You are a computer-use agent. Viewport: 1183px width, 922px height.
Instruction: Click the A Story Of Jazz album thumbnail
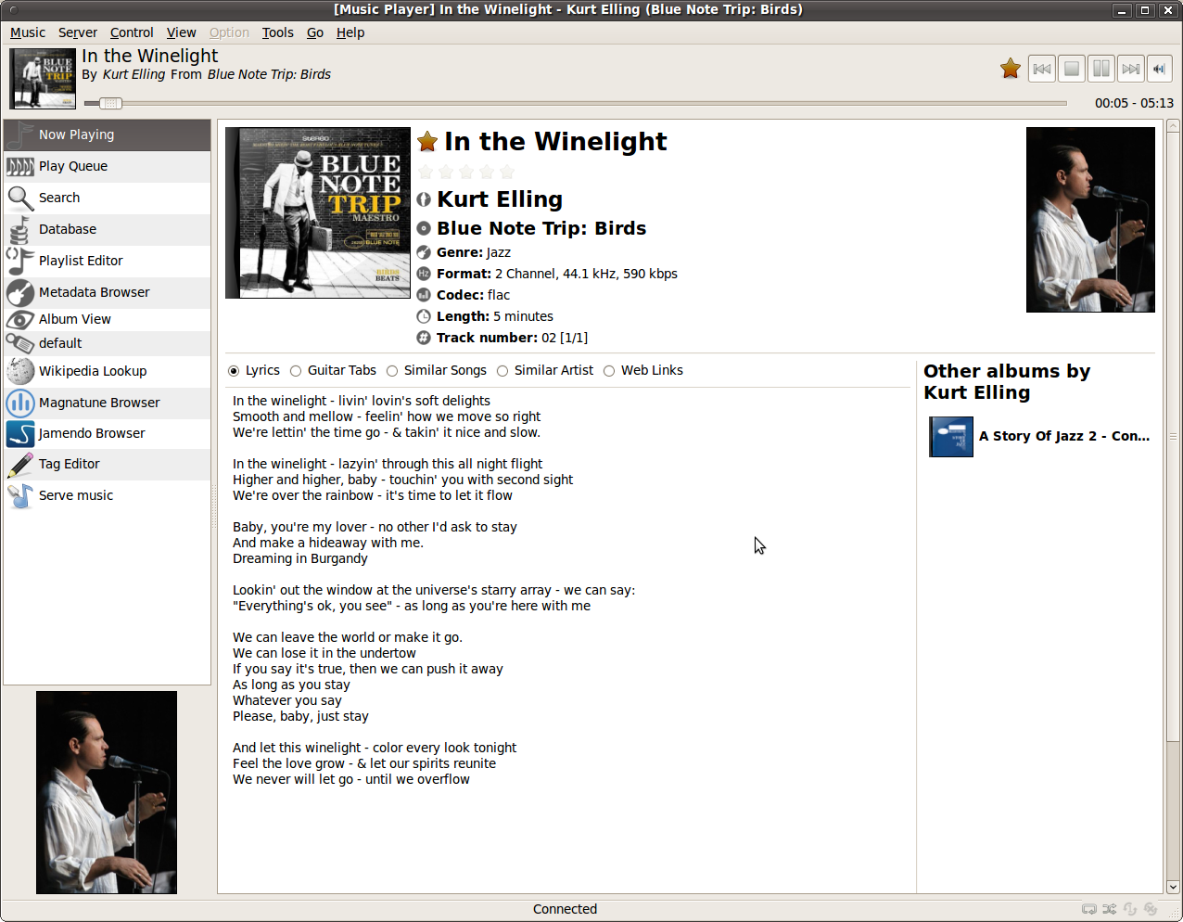click(x=951, y=437)
